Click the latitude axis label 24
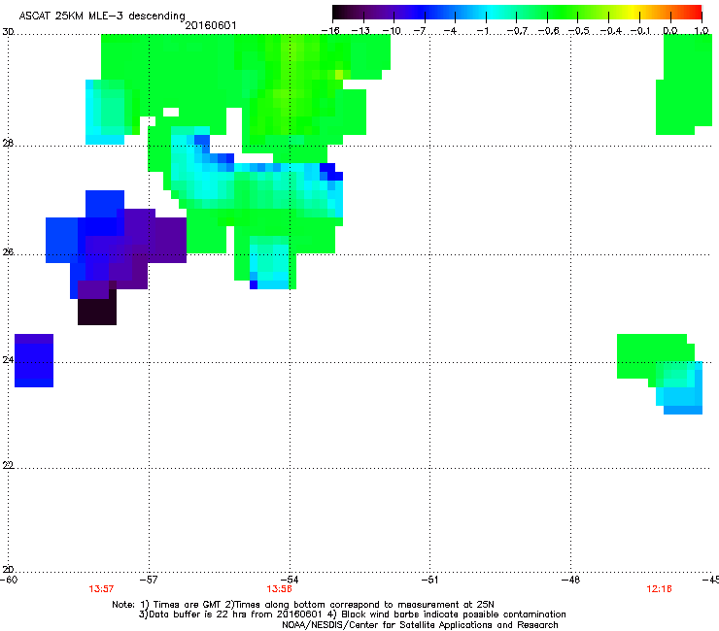 click(8, 360)
